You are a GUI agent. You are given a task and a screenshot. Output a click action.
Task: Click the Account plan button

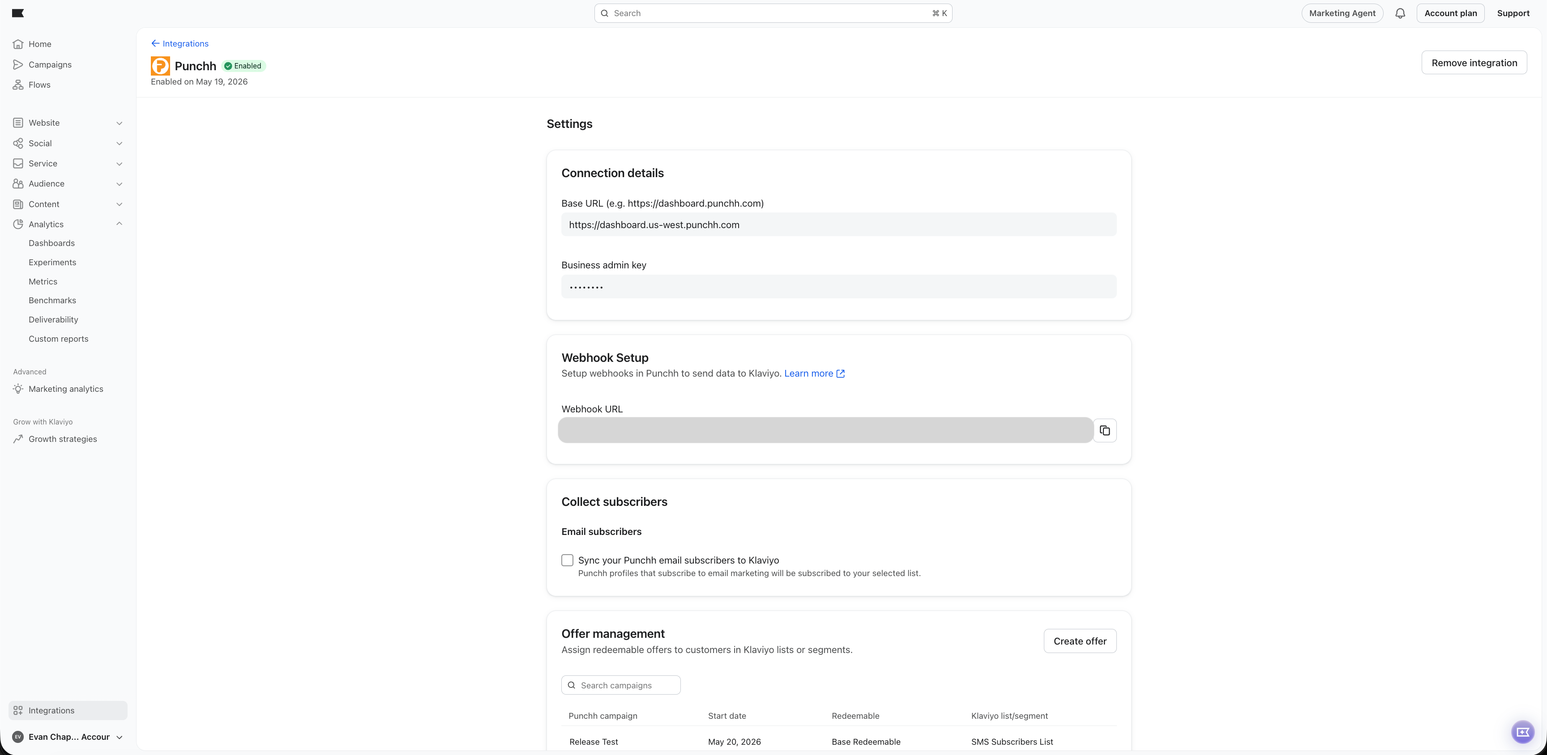click(x=1450, y=13)
